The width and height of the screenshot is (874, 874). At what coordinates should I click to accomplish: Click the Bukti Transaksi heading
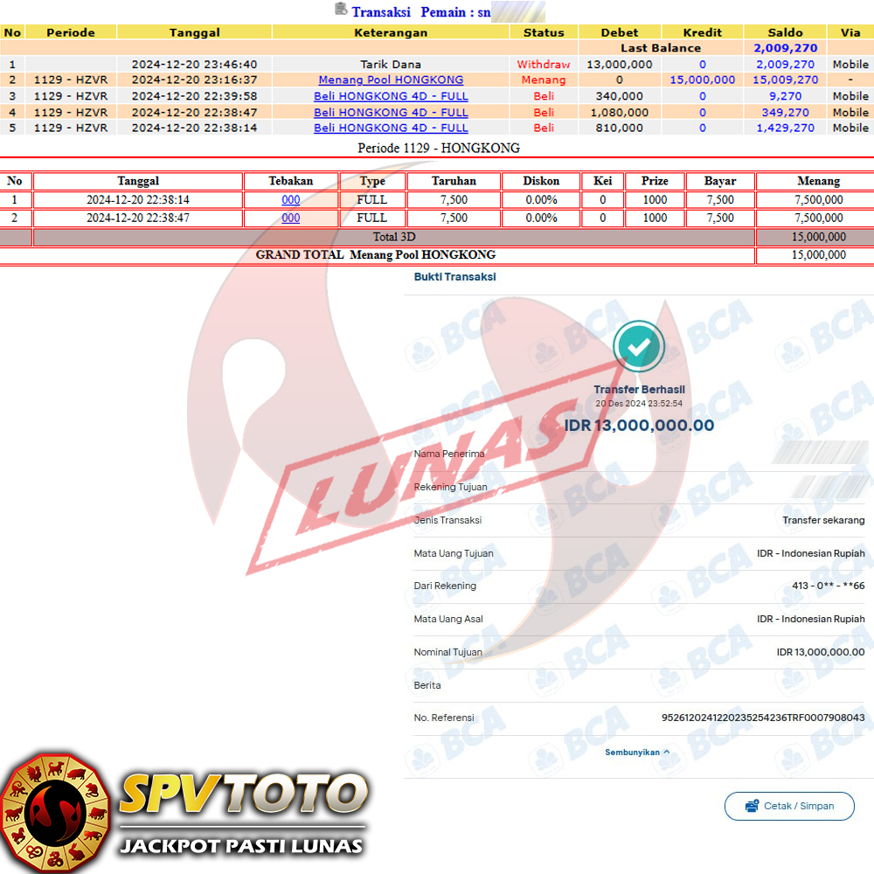pyautogui.click(x=454, y=277)
